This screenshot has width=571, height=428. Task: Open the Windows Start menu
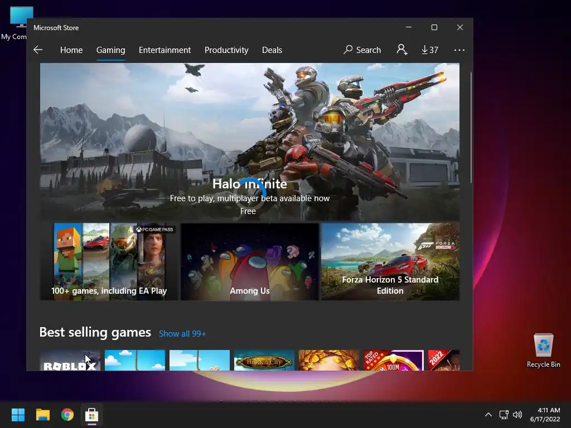click(18, 415)
